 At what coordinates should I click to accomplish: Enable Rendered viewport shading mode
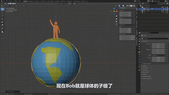134,6
